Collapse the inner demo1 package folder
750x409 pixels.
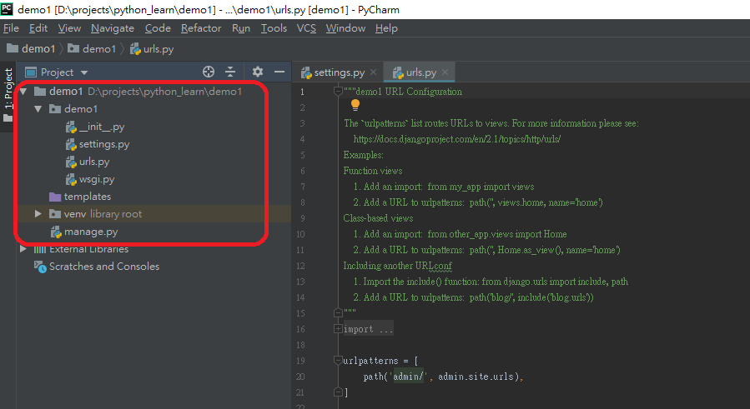coord(38,109)
